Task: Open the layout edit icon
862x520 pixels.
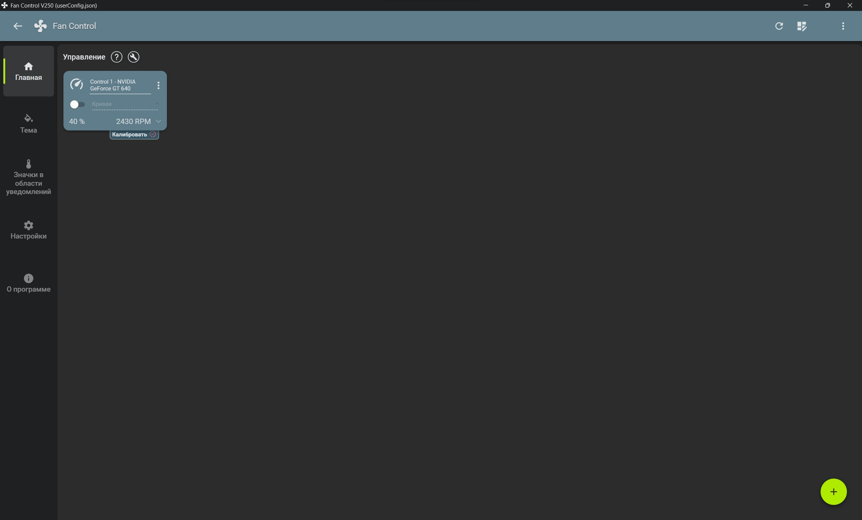Action: (x=802, y=26)
